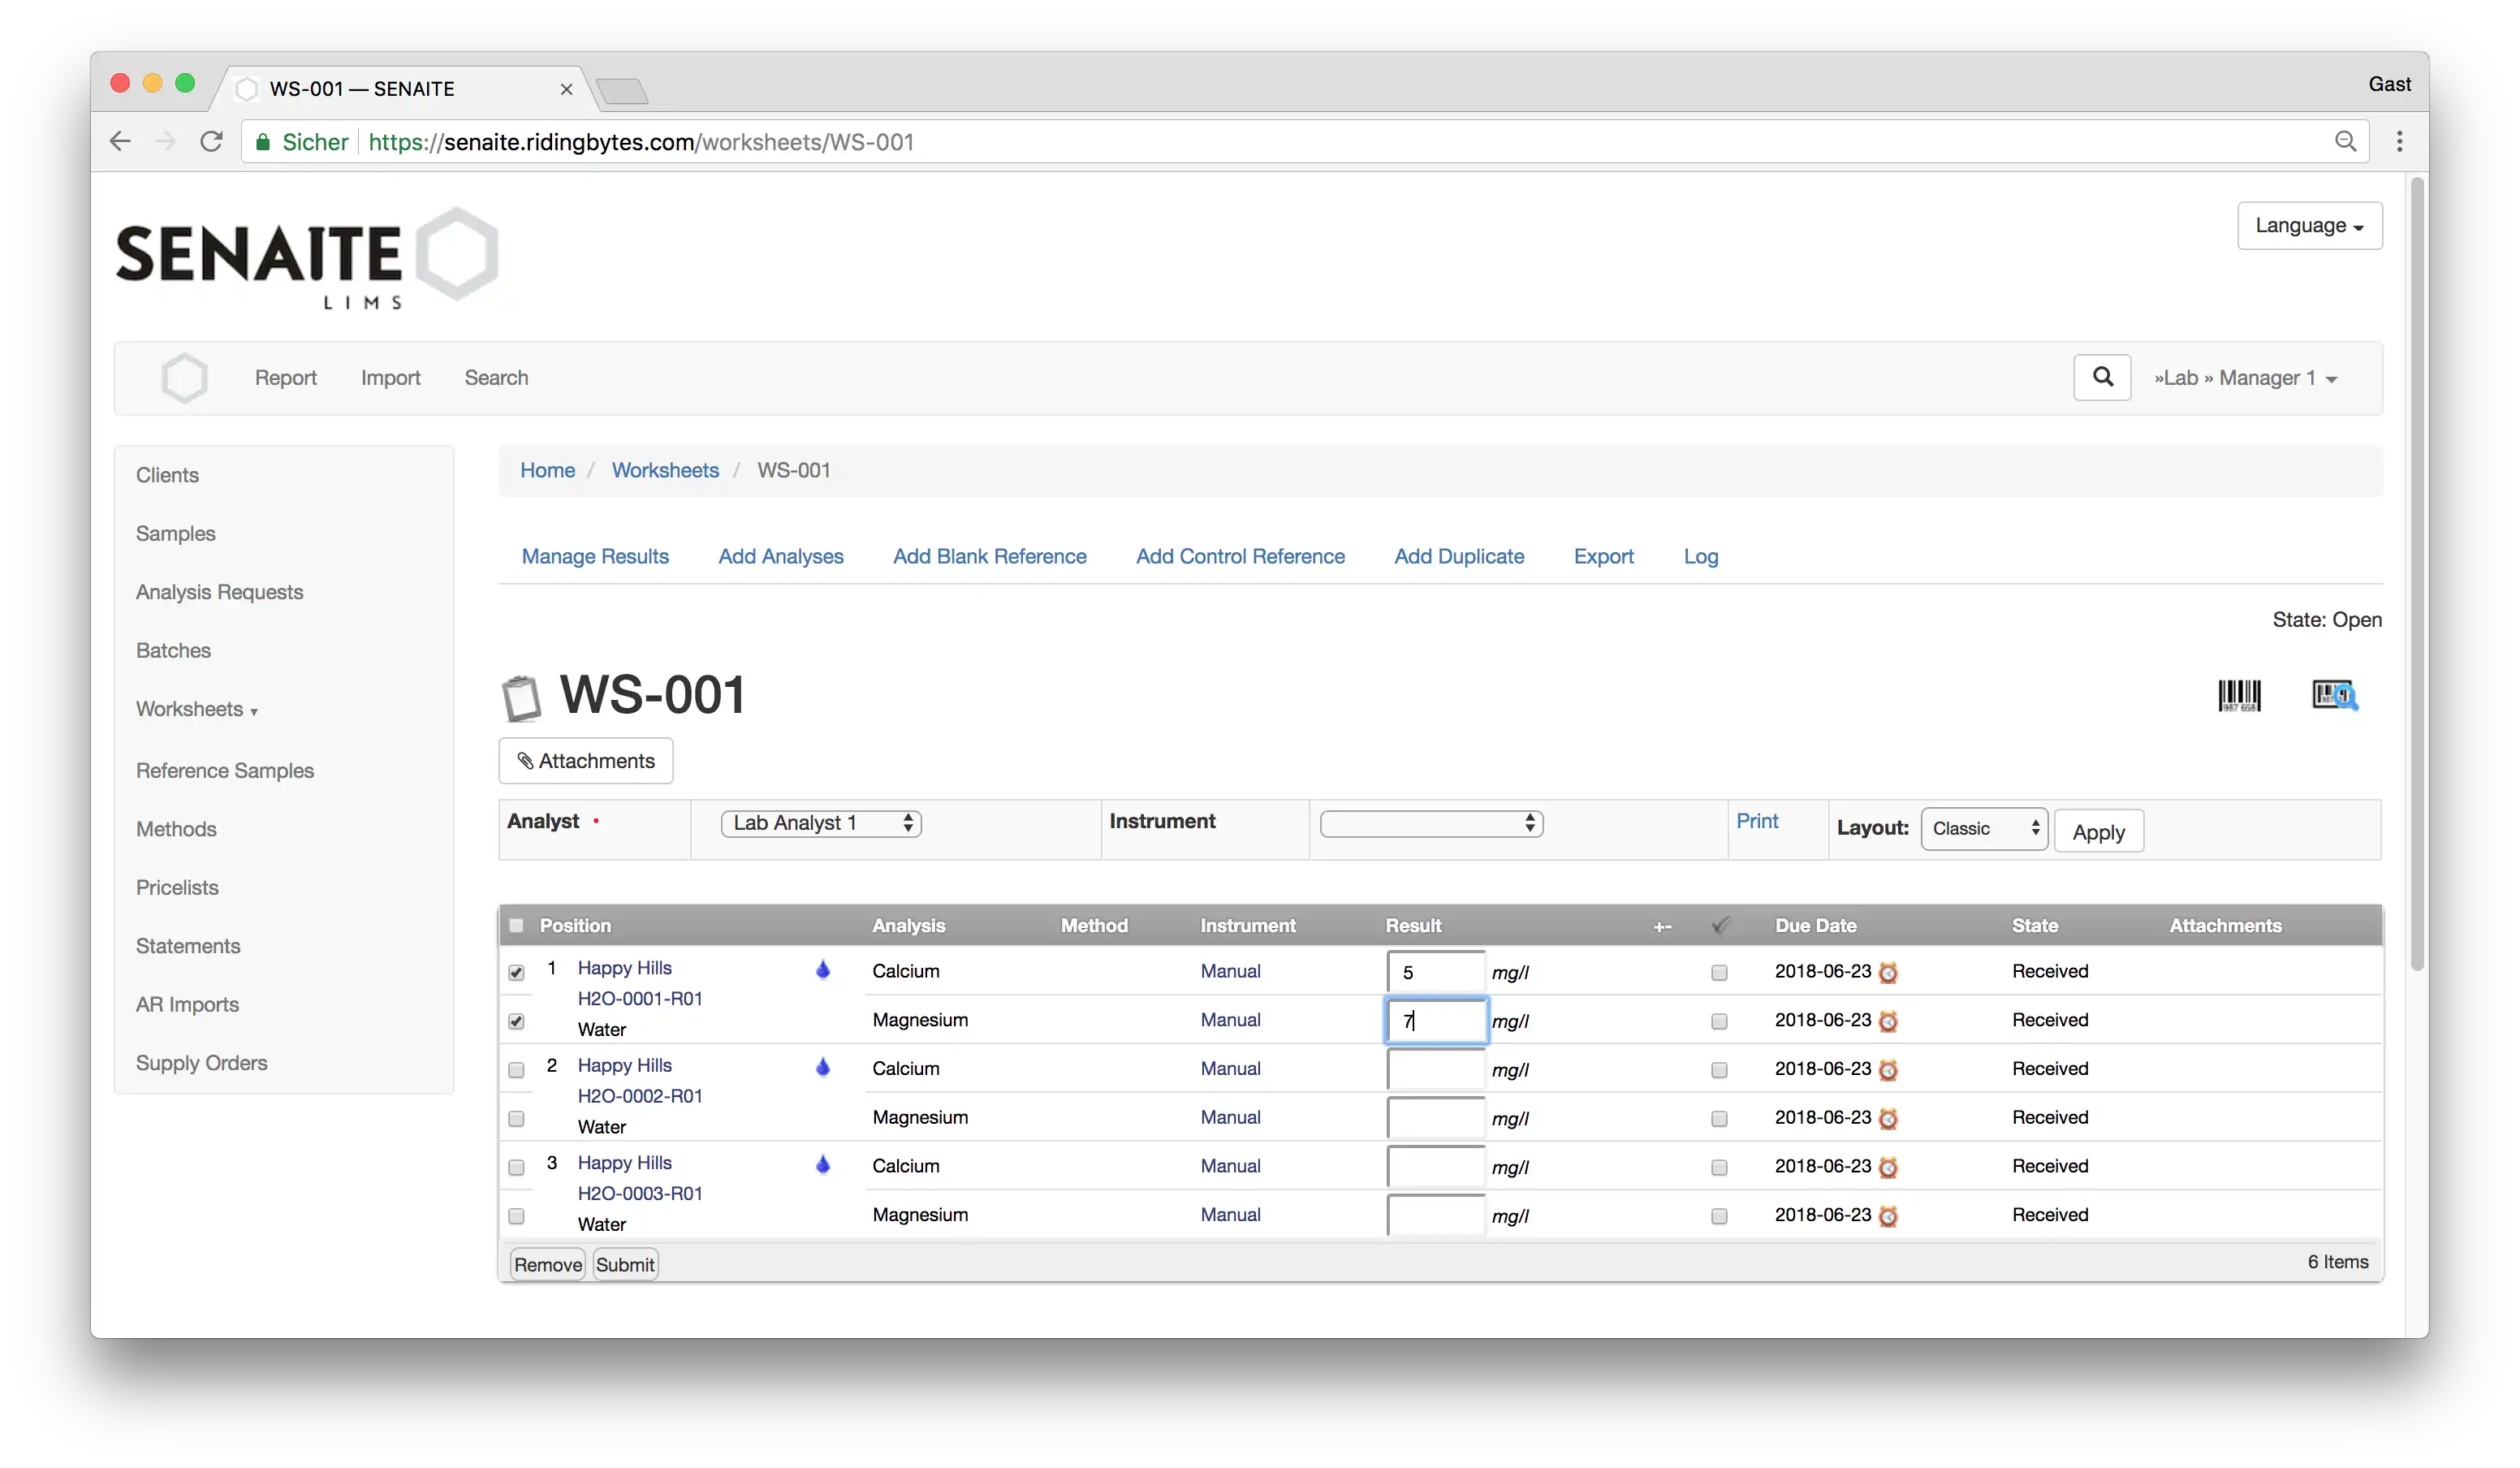Click the Magnesium result input field row 1

(x=1433, y=1021)
